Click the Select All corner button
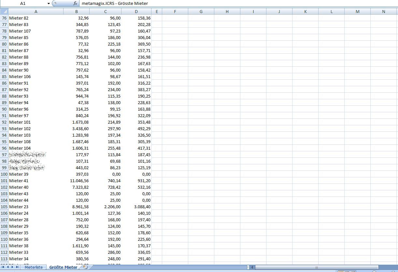Image resolution: width=398 pixels, height=272 pixels. point(4,11)
